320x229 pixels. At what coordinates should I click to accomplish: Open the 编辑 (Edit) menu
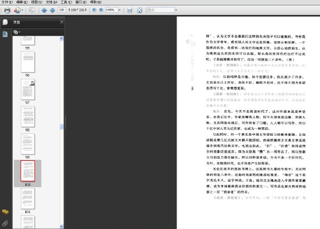(22, 2)
